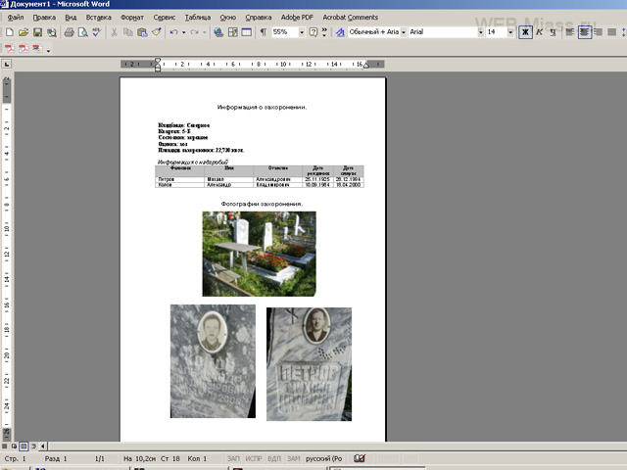
Task: Toggle Bold formatting button
Action: point(525,32)
